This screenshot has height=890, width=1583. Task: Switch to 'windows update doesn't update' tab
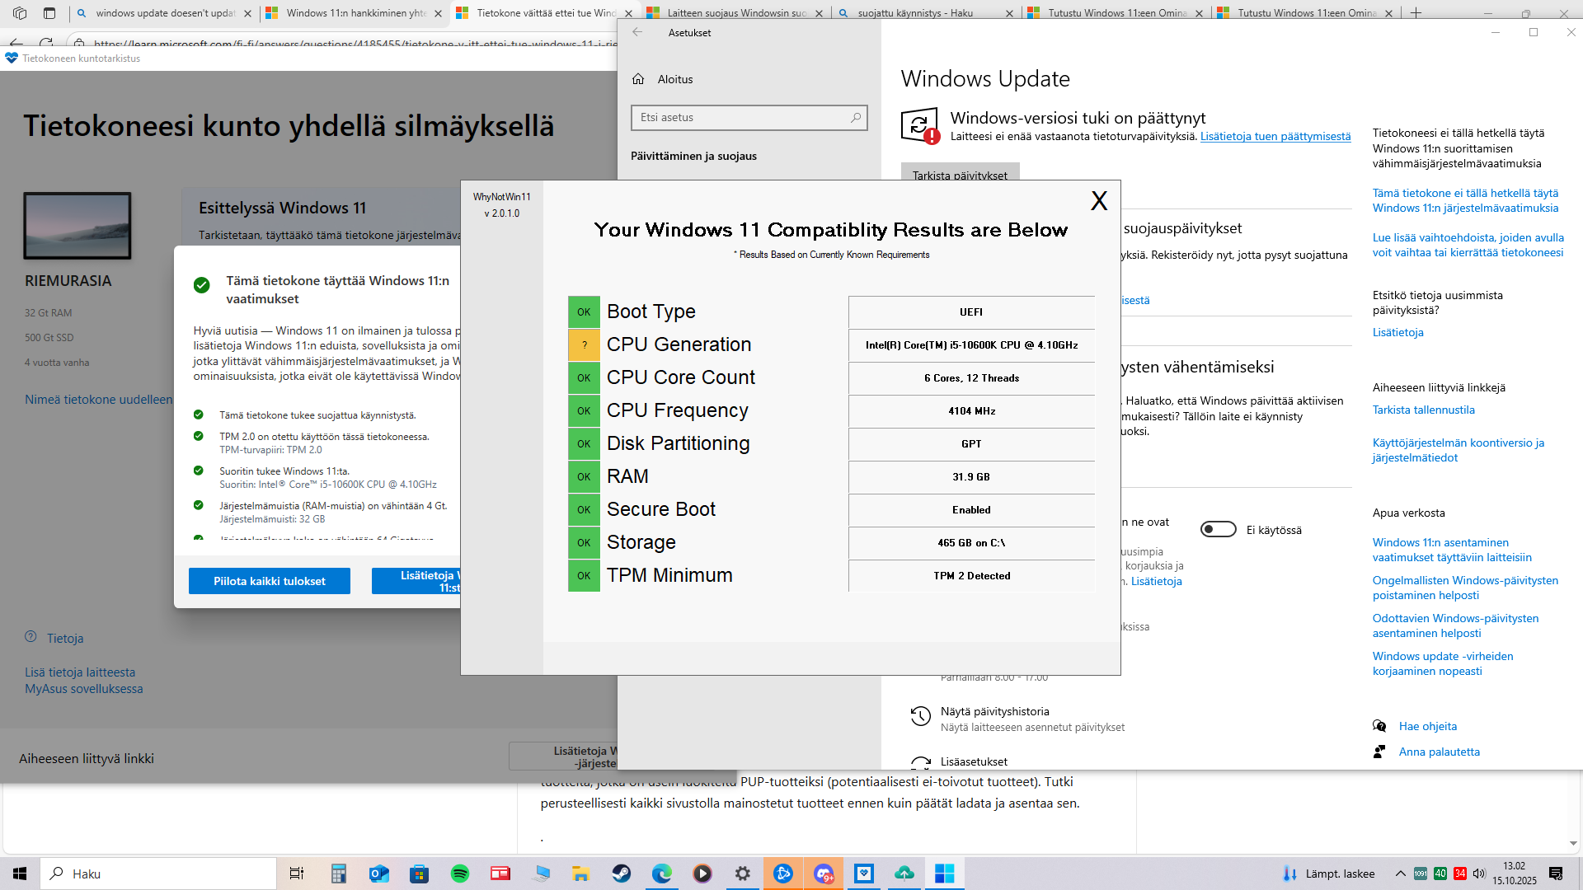[x=165, y=13]
